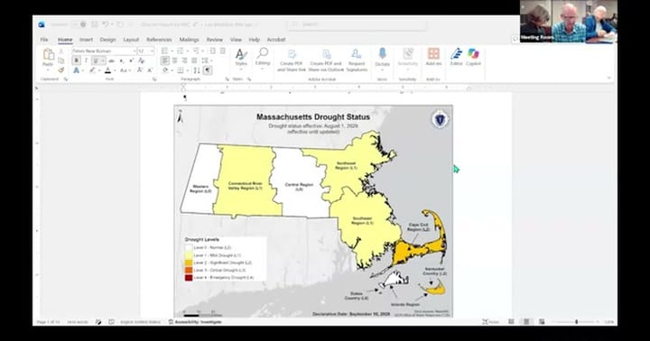Switch to the Layout tab

coord(131,40)
